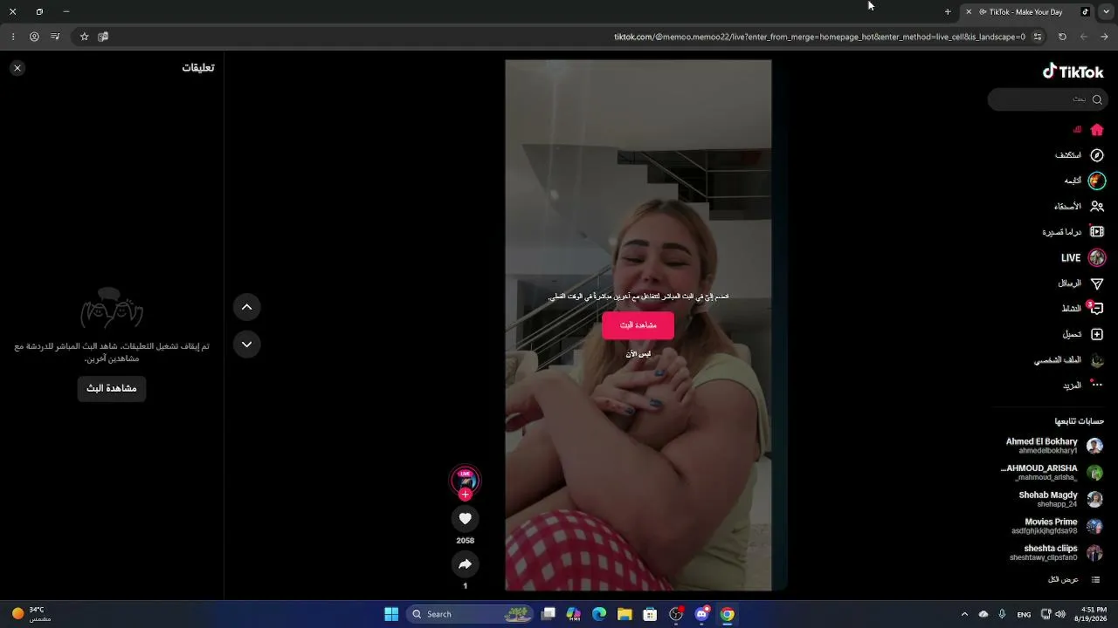Share the video with the arrow icon
Screen dimensions: 1118x628
465,564
